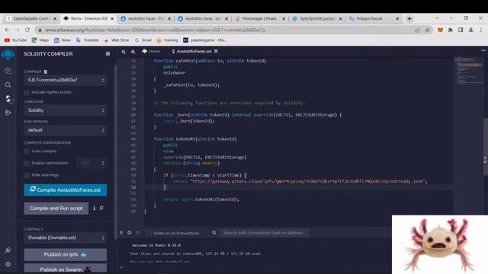Open the File explorer sidebar icon

point(8,71)
